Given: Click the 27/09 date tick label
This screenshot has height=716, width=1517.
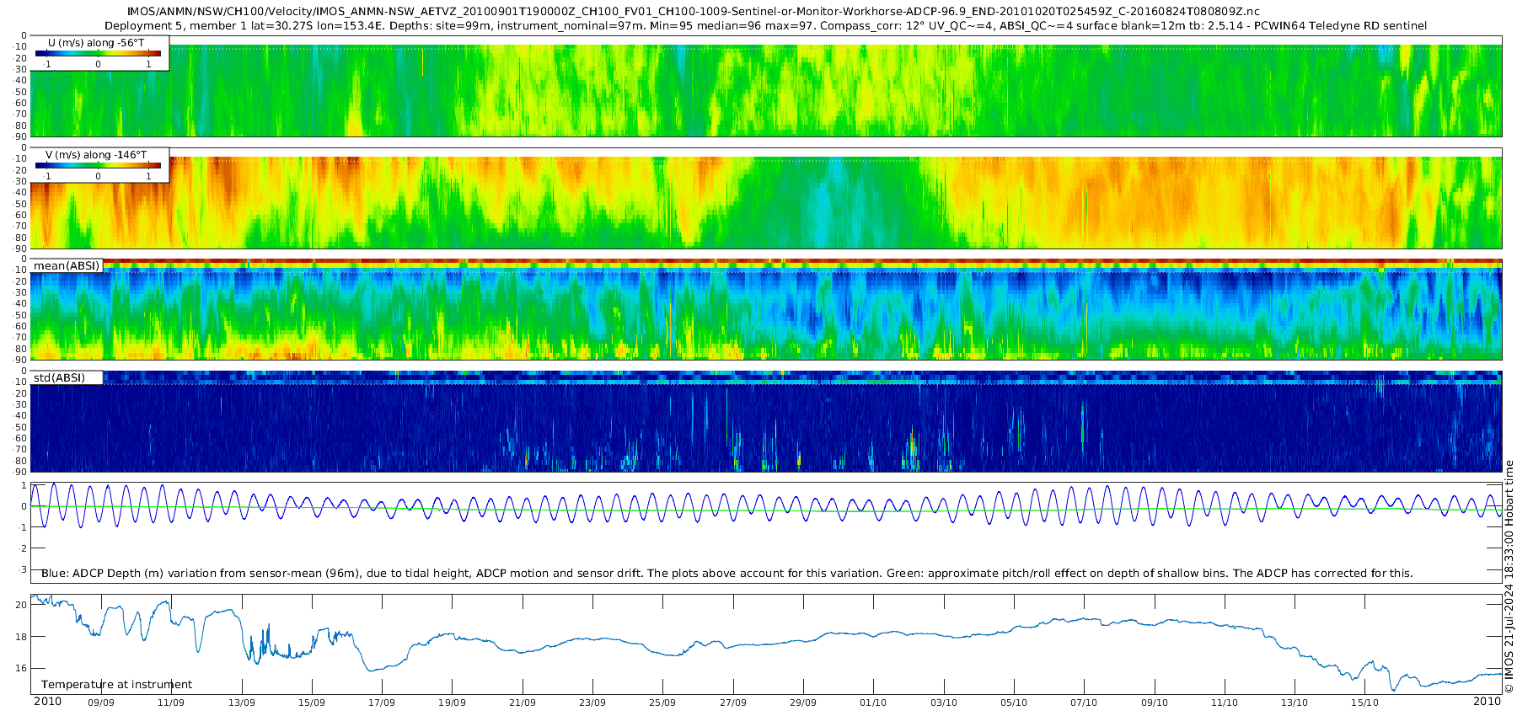Looking at the screenshot, I should coord(733,703).
